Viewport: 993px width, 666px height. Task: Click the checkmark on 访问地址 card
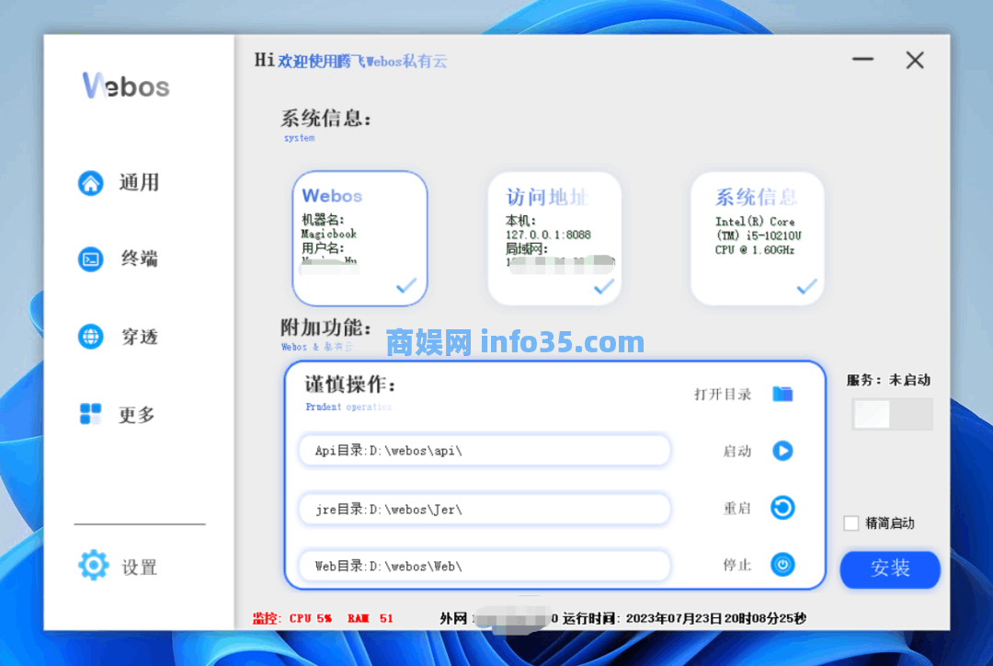point(603,287)
